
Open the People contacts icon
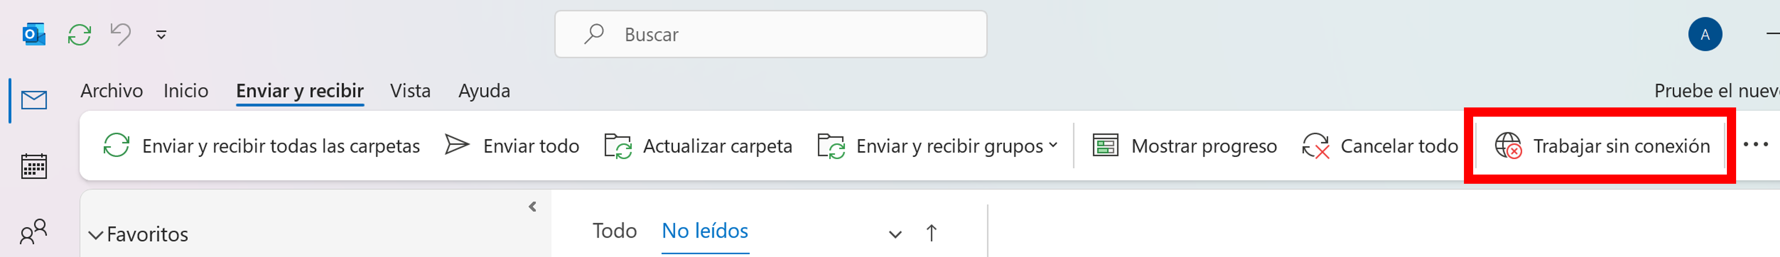click(34, 232)
